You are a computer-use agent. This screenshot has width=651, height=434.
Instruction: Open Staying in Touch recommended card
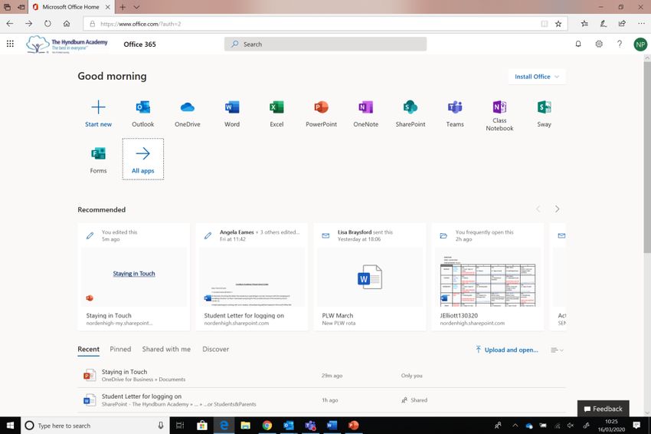click(134, 277)
